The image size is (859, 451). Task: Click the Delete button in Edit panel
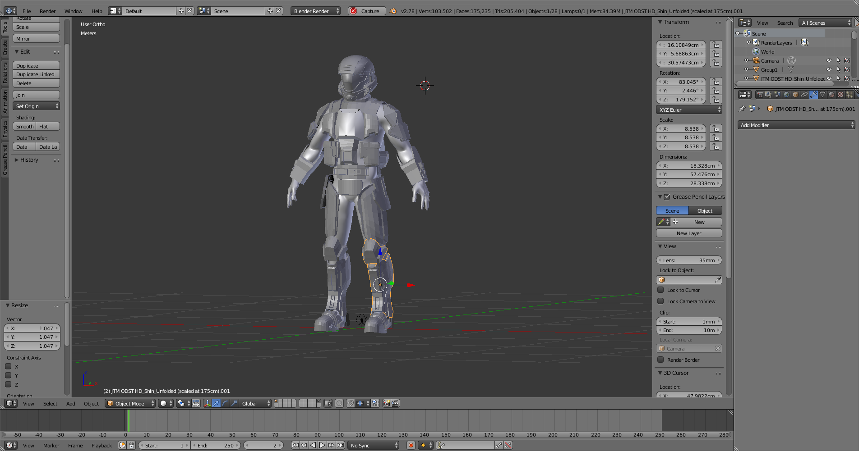pyautogui.click(x=36, y=83)
